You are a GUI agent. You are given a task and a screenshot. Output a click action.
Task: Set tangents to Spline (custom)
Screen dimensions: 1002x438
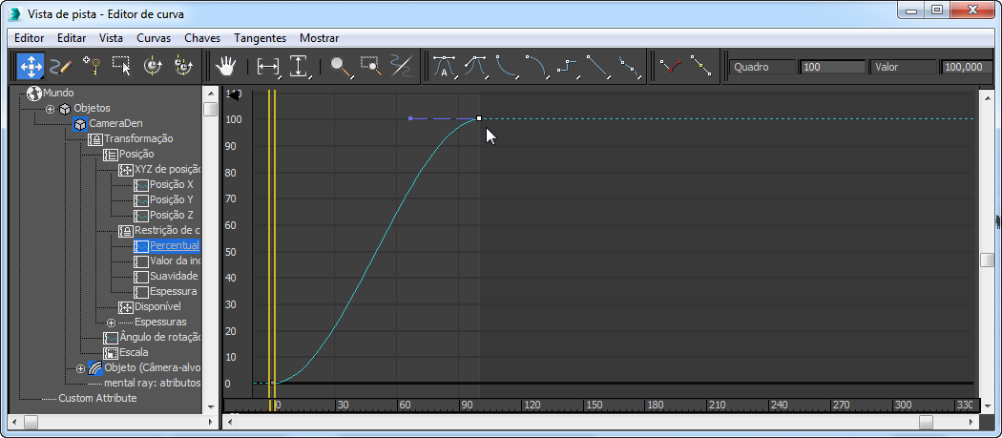(x=475, y=66)
